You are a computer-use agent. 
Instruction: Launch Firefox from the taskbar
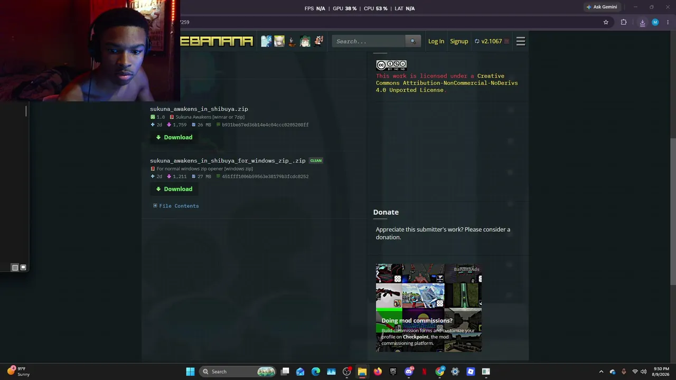[x=378, y=372]
